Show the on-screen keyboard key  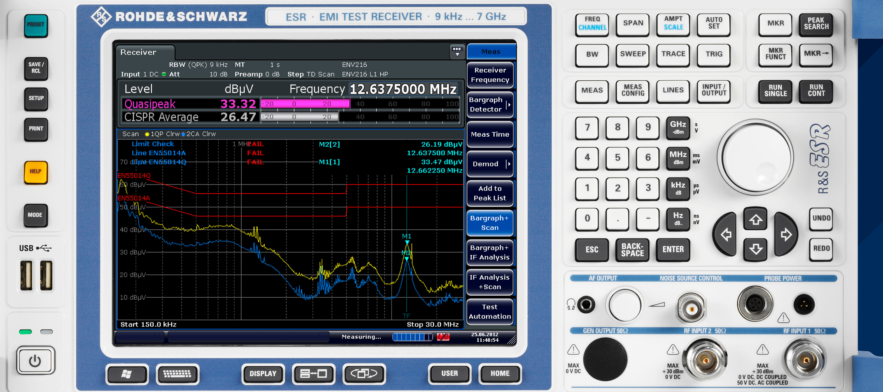pos(177,374)
